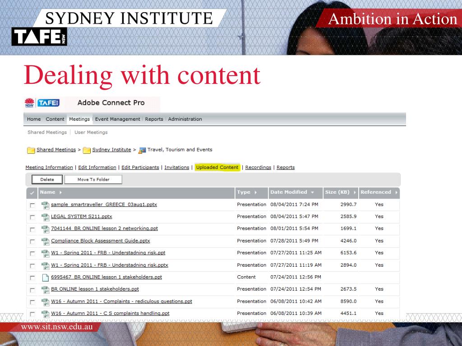Open the Home tab
The image size is (462, 346).
point(34,119)
